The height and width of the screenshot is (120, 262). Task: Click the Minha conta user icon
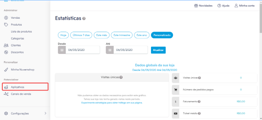click(x=236, y=6)
